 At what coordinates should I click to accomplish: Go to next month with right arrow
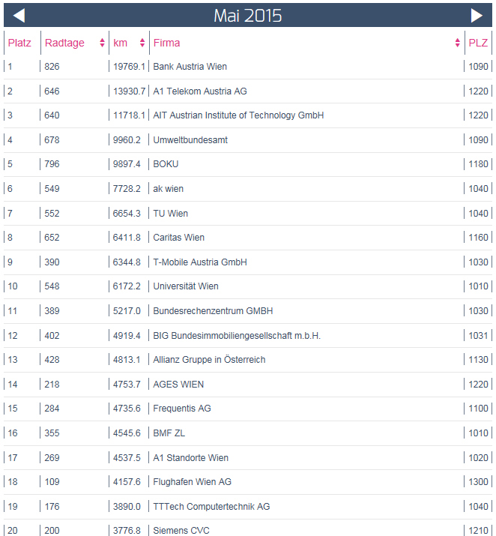coord(477,16)
